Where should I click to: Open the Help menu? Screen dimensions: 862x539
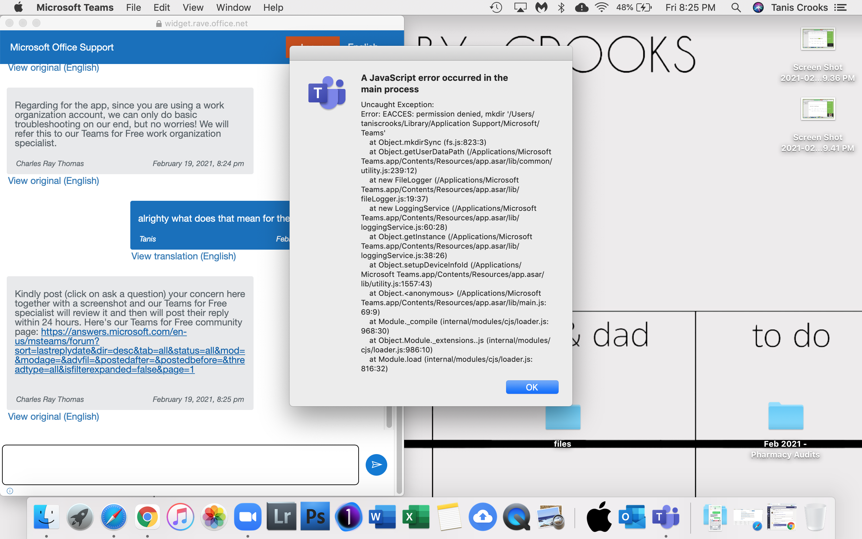tap(273, 7)
